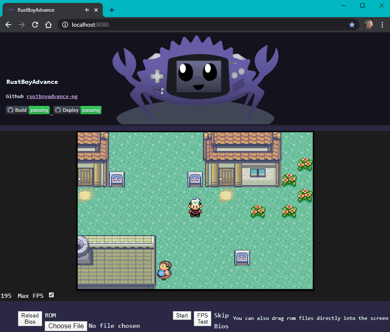Open a new tab with plus button

click(112, 10)
